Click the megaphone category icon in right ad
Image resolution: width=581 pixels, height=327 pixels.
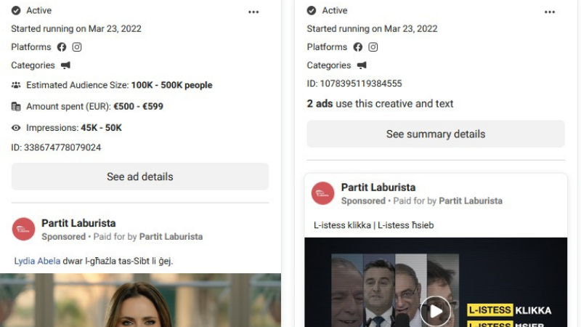(362, 65)
